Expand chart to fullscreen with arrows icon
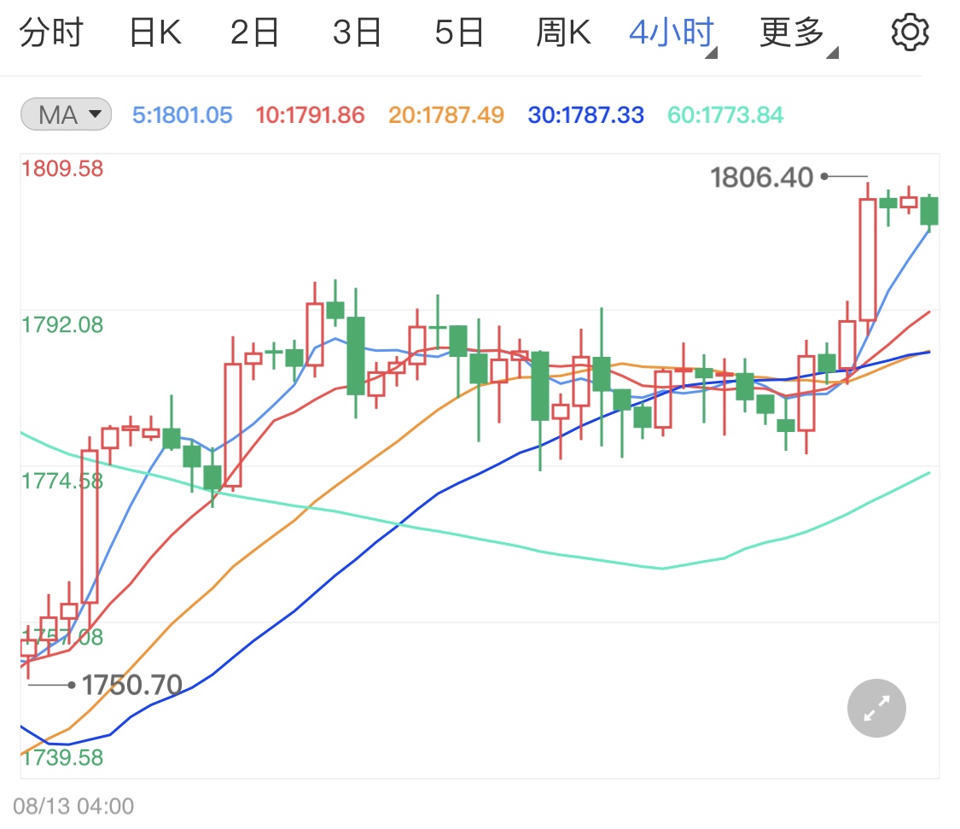960x829 pixels. [876, 709]
